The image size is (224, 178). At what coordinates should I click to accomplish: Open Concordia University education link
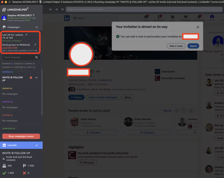pyautogui.click(x=173, y=78)
